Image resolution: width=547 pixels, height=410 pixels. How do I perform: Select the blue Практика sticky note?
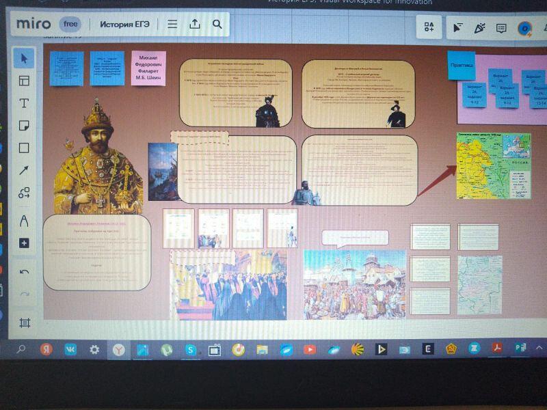(x=462, y=66)
